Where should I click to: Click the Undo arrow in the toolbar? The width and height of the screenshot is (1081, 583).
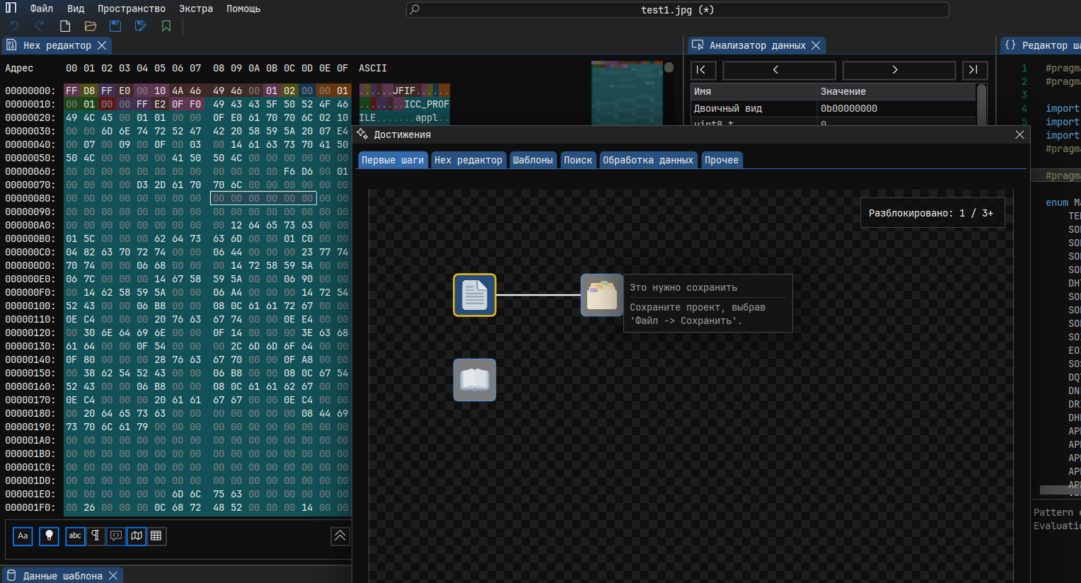[x=14, y=26]
